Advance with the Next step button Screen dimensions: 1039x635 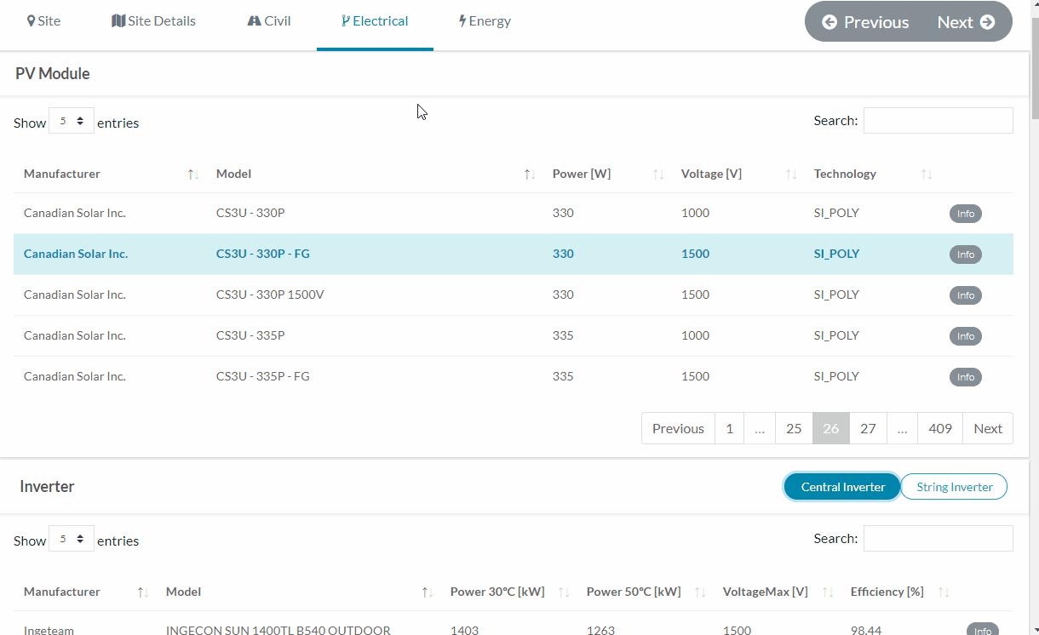point(967,22)
